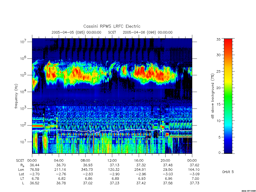Click the Lon value '211.16'

click(x=60, y=170)
